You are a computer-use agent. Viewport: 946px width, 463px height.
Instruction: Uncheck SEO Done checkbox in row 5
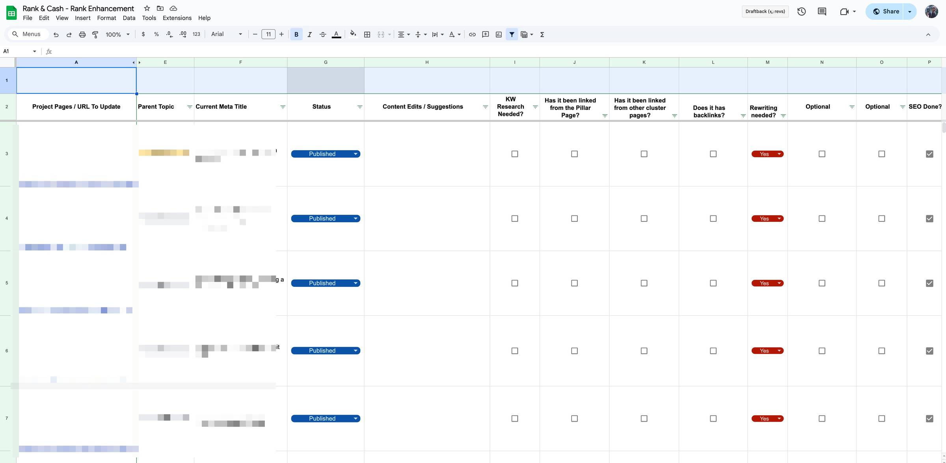point(929,283)
